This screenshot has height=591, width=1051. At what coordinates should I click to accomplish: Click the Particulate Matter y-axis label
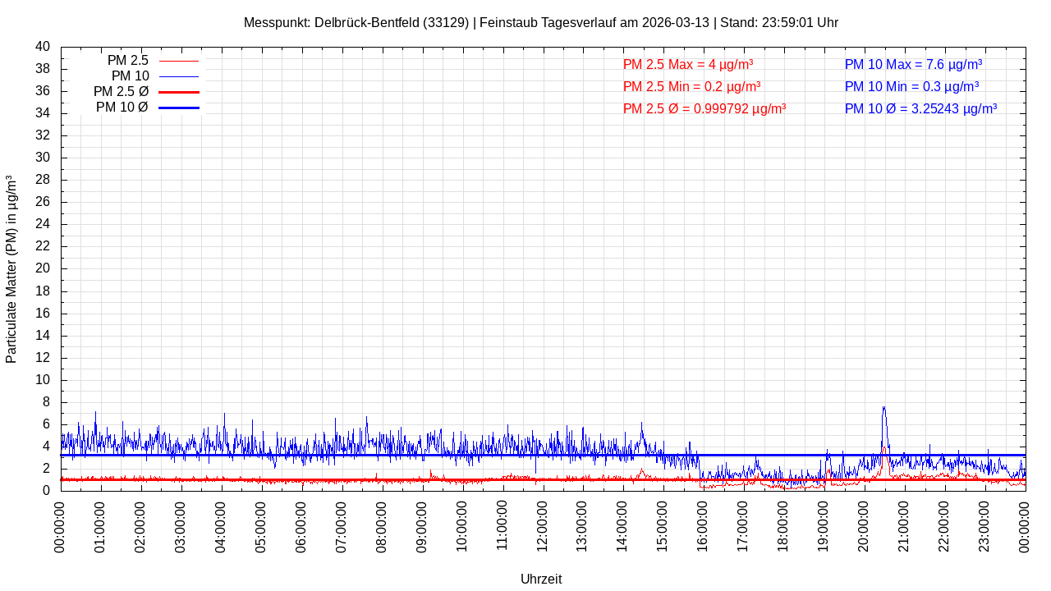pyautogui.click(x=11, y=269)
